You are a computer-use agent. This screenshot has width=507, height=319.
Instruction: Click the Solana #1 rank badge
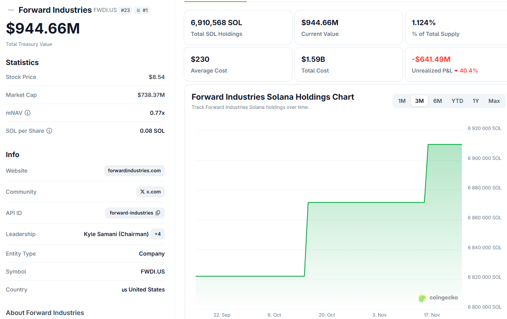(x=142, y=10)
